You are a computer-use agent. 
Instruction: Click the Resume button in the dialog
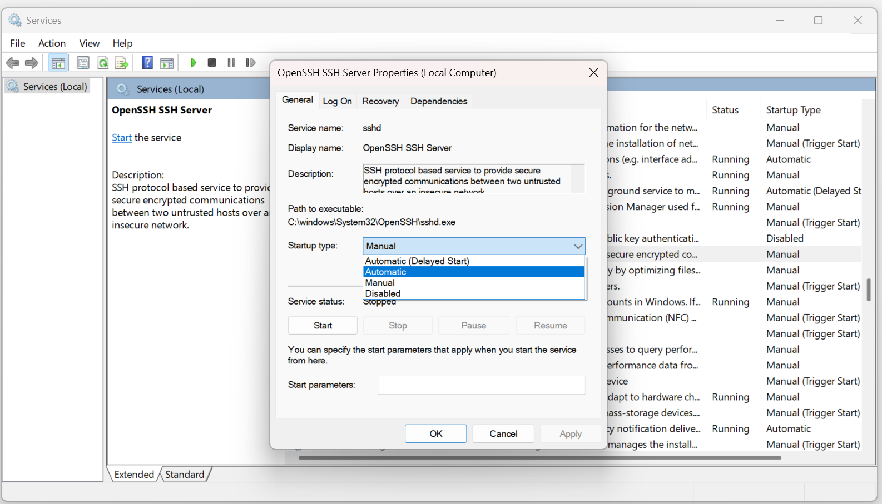point(551,326)
